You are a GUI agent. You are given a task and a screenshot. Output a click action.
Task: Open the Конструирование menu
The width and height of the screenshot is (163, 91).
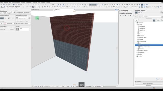(x=16, y=3)
